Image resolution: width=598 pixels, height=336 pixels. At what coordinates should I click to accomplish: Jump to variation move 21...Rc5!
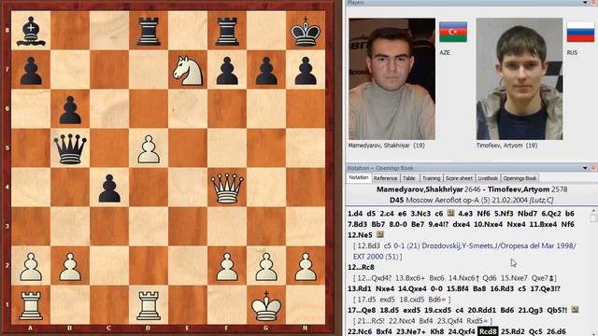372,321
